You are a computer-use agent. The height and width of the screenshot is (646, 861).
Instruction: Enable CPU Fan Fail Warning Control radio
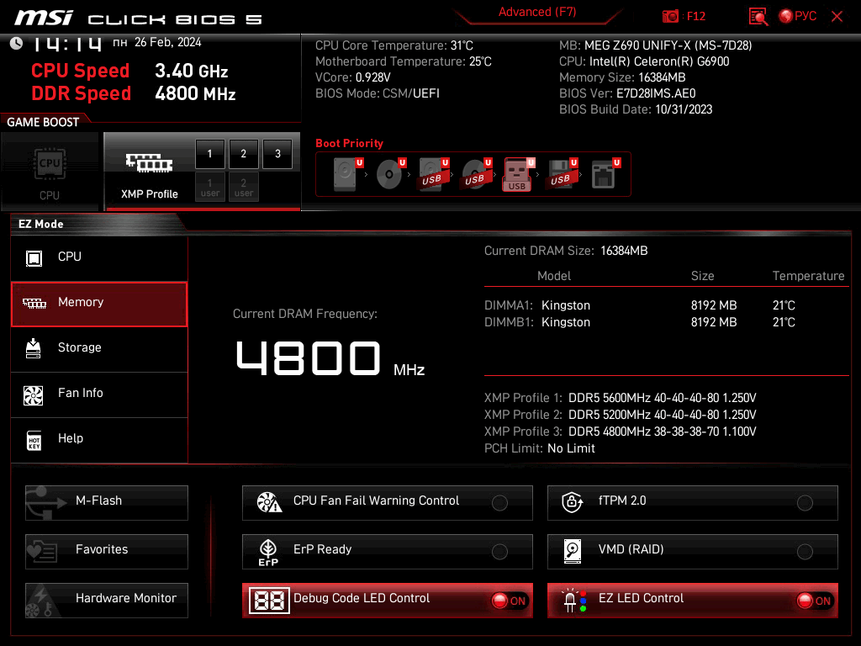(499, 503)
